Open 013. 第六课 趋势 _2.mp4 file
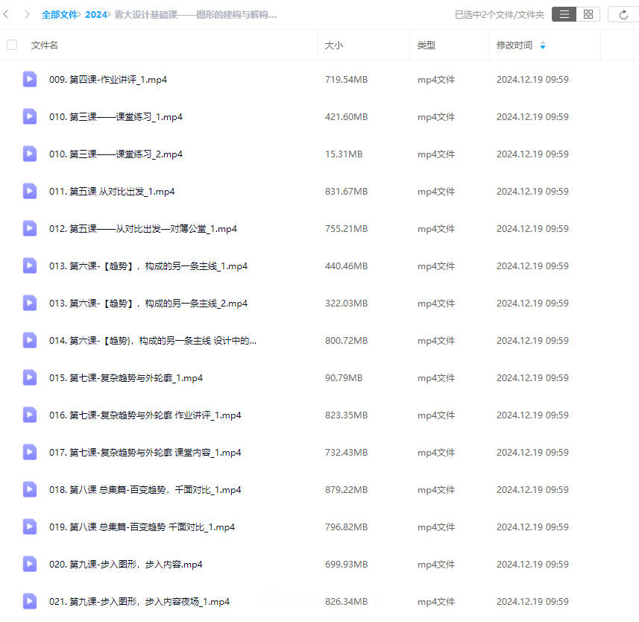 [148, 304]
